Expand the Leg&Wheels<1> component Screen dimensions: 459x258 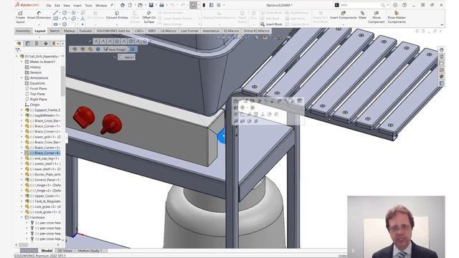coord(22,115)
